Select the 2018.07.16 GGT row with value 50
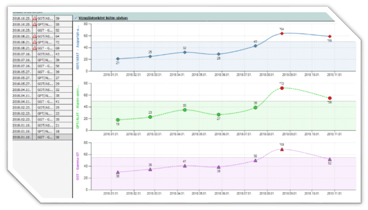The height and width of the screenshot is (210, 368). [43, 66]
